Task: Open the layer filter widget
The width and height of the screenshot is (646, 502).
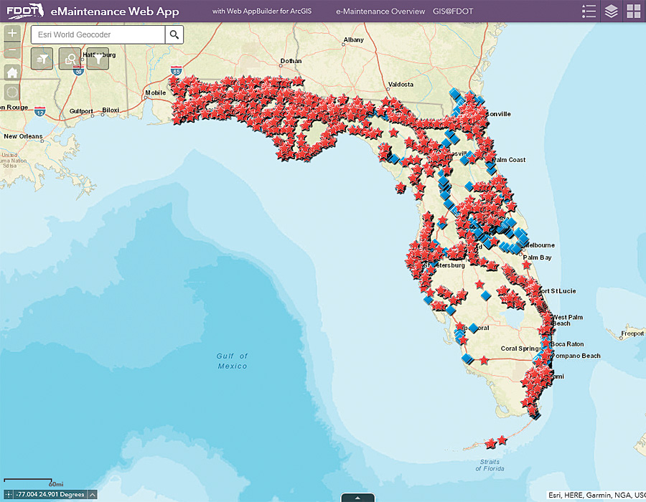Action: 42,59
